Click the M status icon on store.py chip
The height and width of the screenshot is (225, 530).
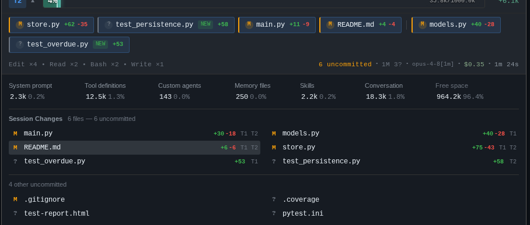20,24
